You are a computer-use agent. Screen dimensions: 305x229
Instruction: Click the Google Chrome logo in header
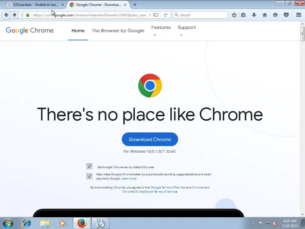29,30
